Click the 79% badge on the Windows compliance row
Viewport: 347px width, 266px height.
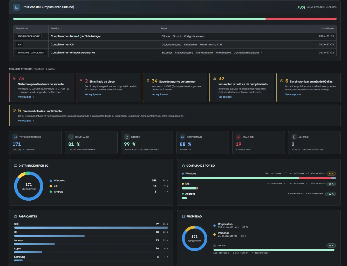331,174
